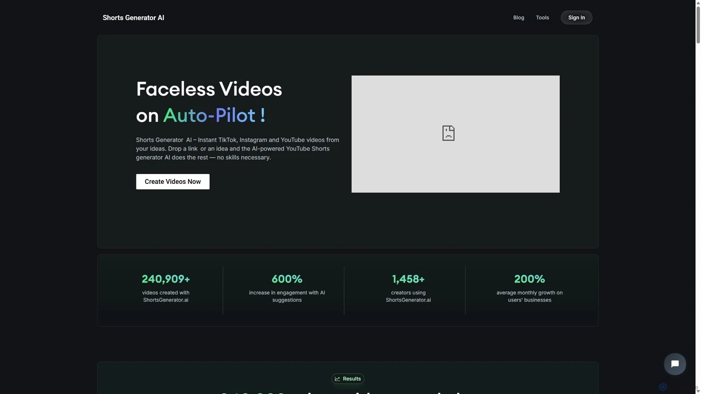
Task: Click Create Videos Now button
Action: coord(173,182)
